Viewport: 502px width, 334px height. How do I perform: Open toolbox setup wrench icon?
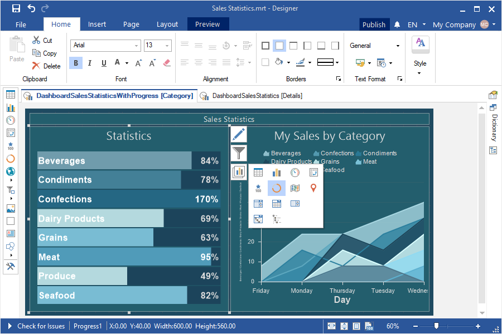pos(11,266)
